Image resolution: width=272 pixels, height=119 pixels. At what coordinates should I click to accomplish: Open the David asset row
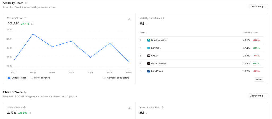[x=202, y=64]
